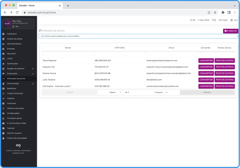The height and width of the screenshot is (168, 240).
Task: Expand the Resgate de prêmios submenu
Action: [33, 69]
